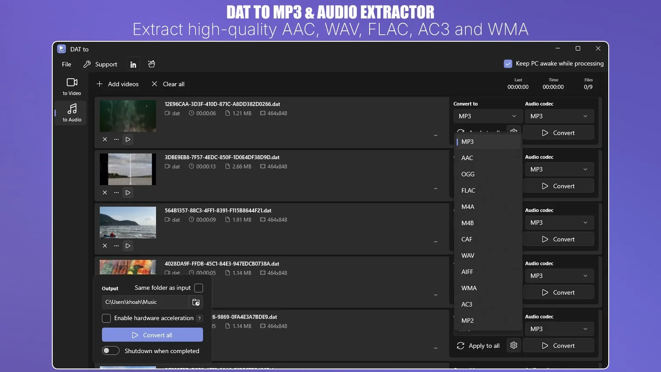Collapse 12E96CAA item with minus icon

[x=436, y=135]
